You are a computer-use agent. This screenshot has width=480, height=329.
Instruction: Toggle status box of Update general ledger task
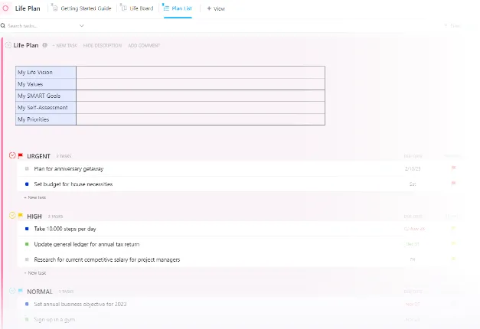[27, 244]
